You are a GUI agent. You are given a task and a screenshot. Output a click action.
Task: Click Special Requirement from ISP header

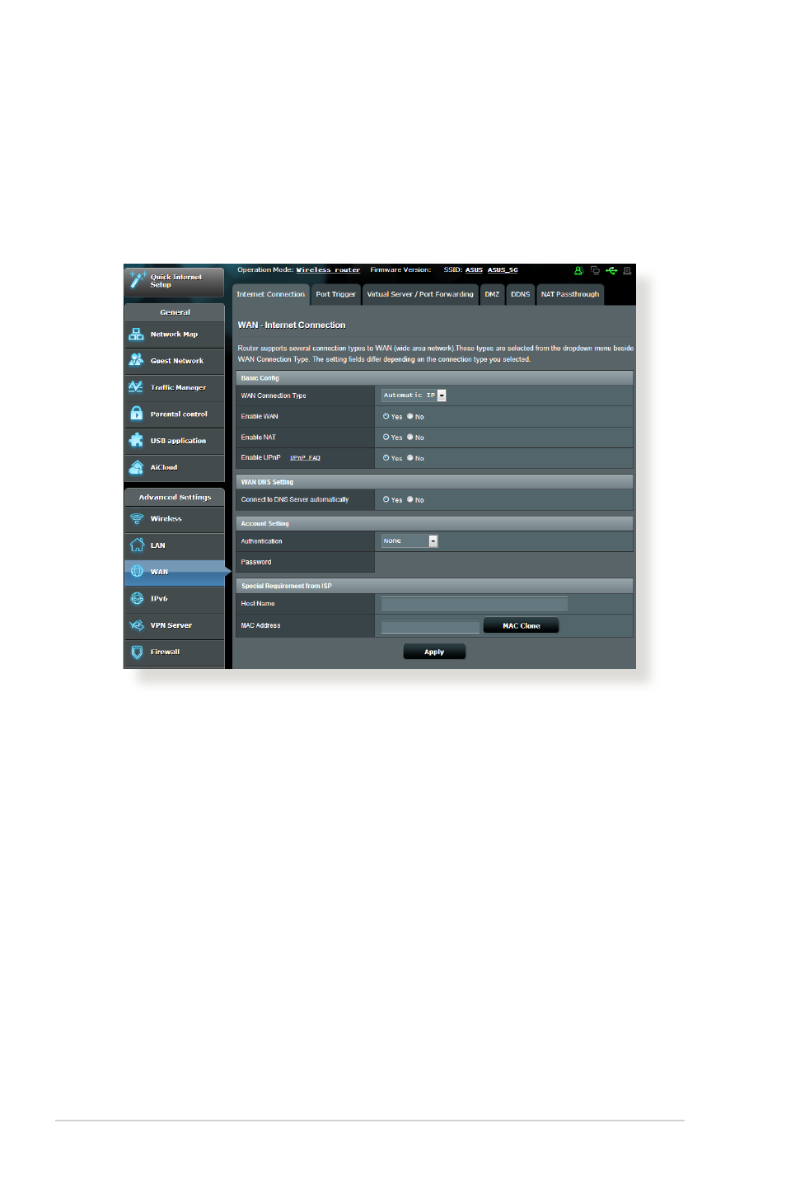434,586
